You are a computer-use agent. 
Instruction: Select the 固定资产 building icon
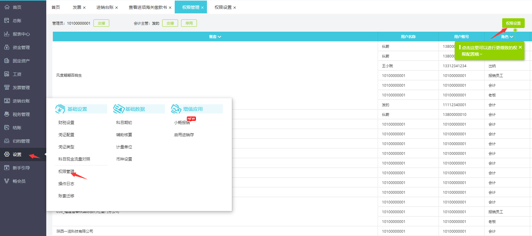tap(7, 61)
